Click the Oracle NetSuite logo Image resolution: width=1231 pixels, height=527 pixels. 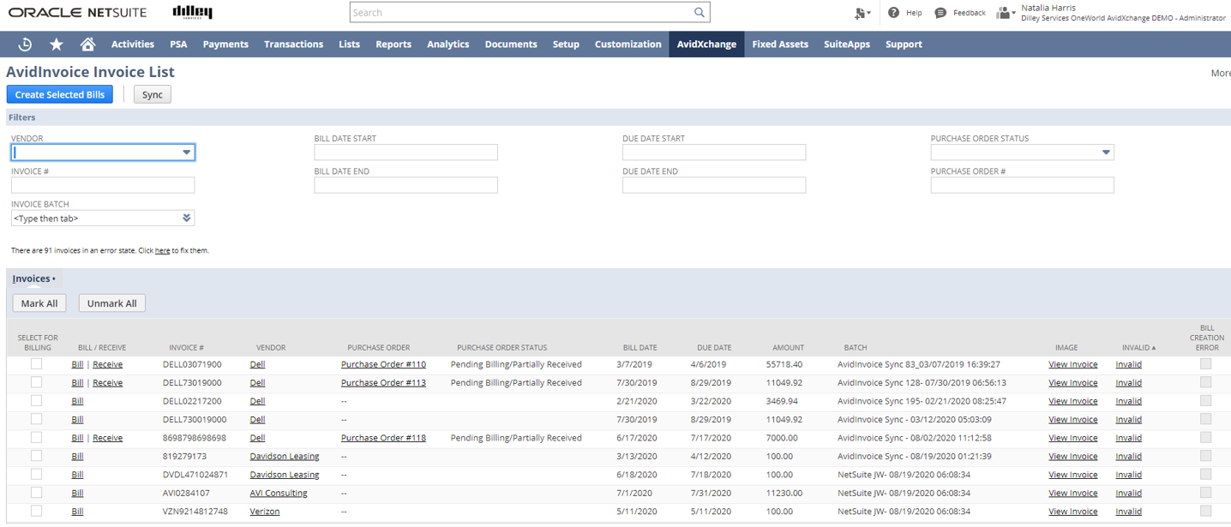coord(77,13)
